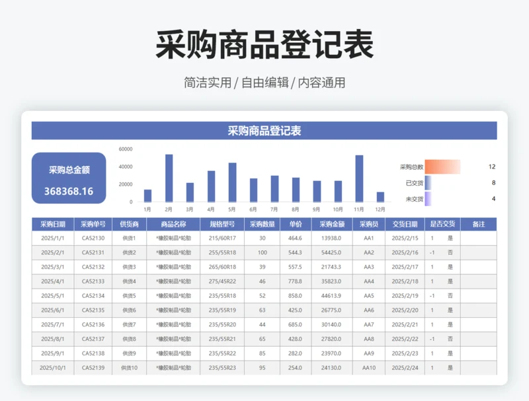Select the 规格型号 column header

(x=222, y=224)
